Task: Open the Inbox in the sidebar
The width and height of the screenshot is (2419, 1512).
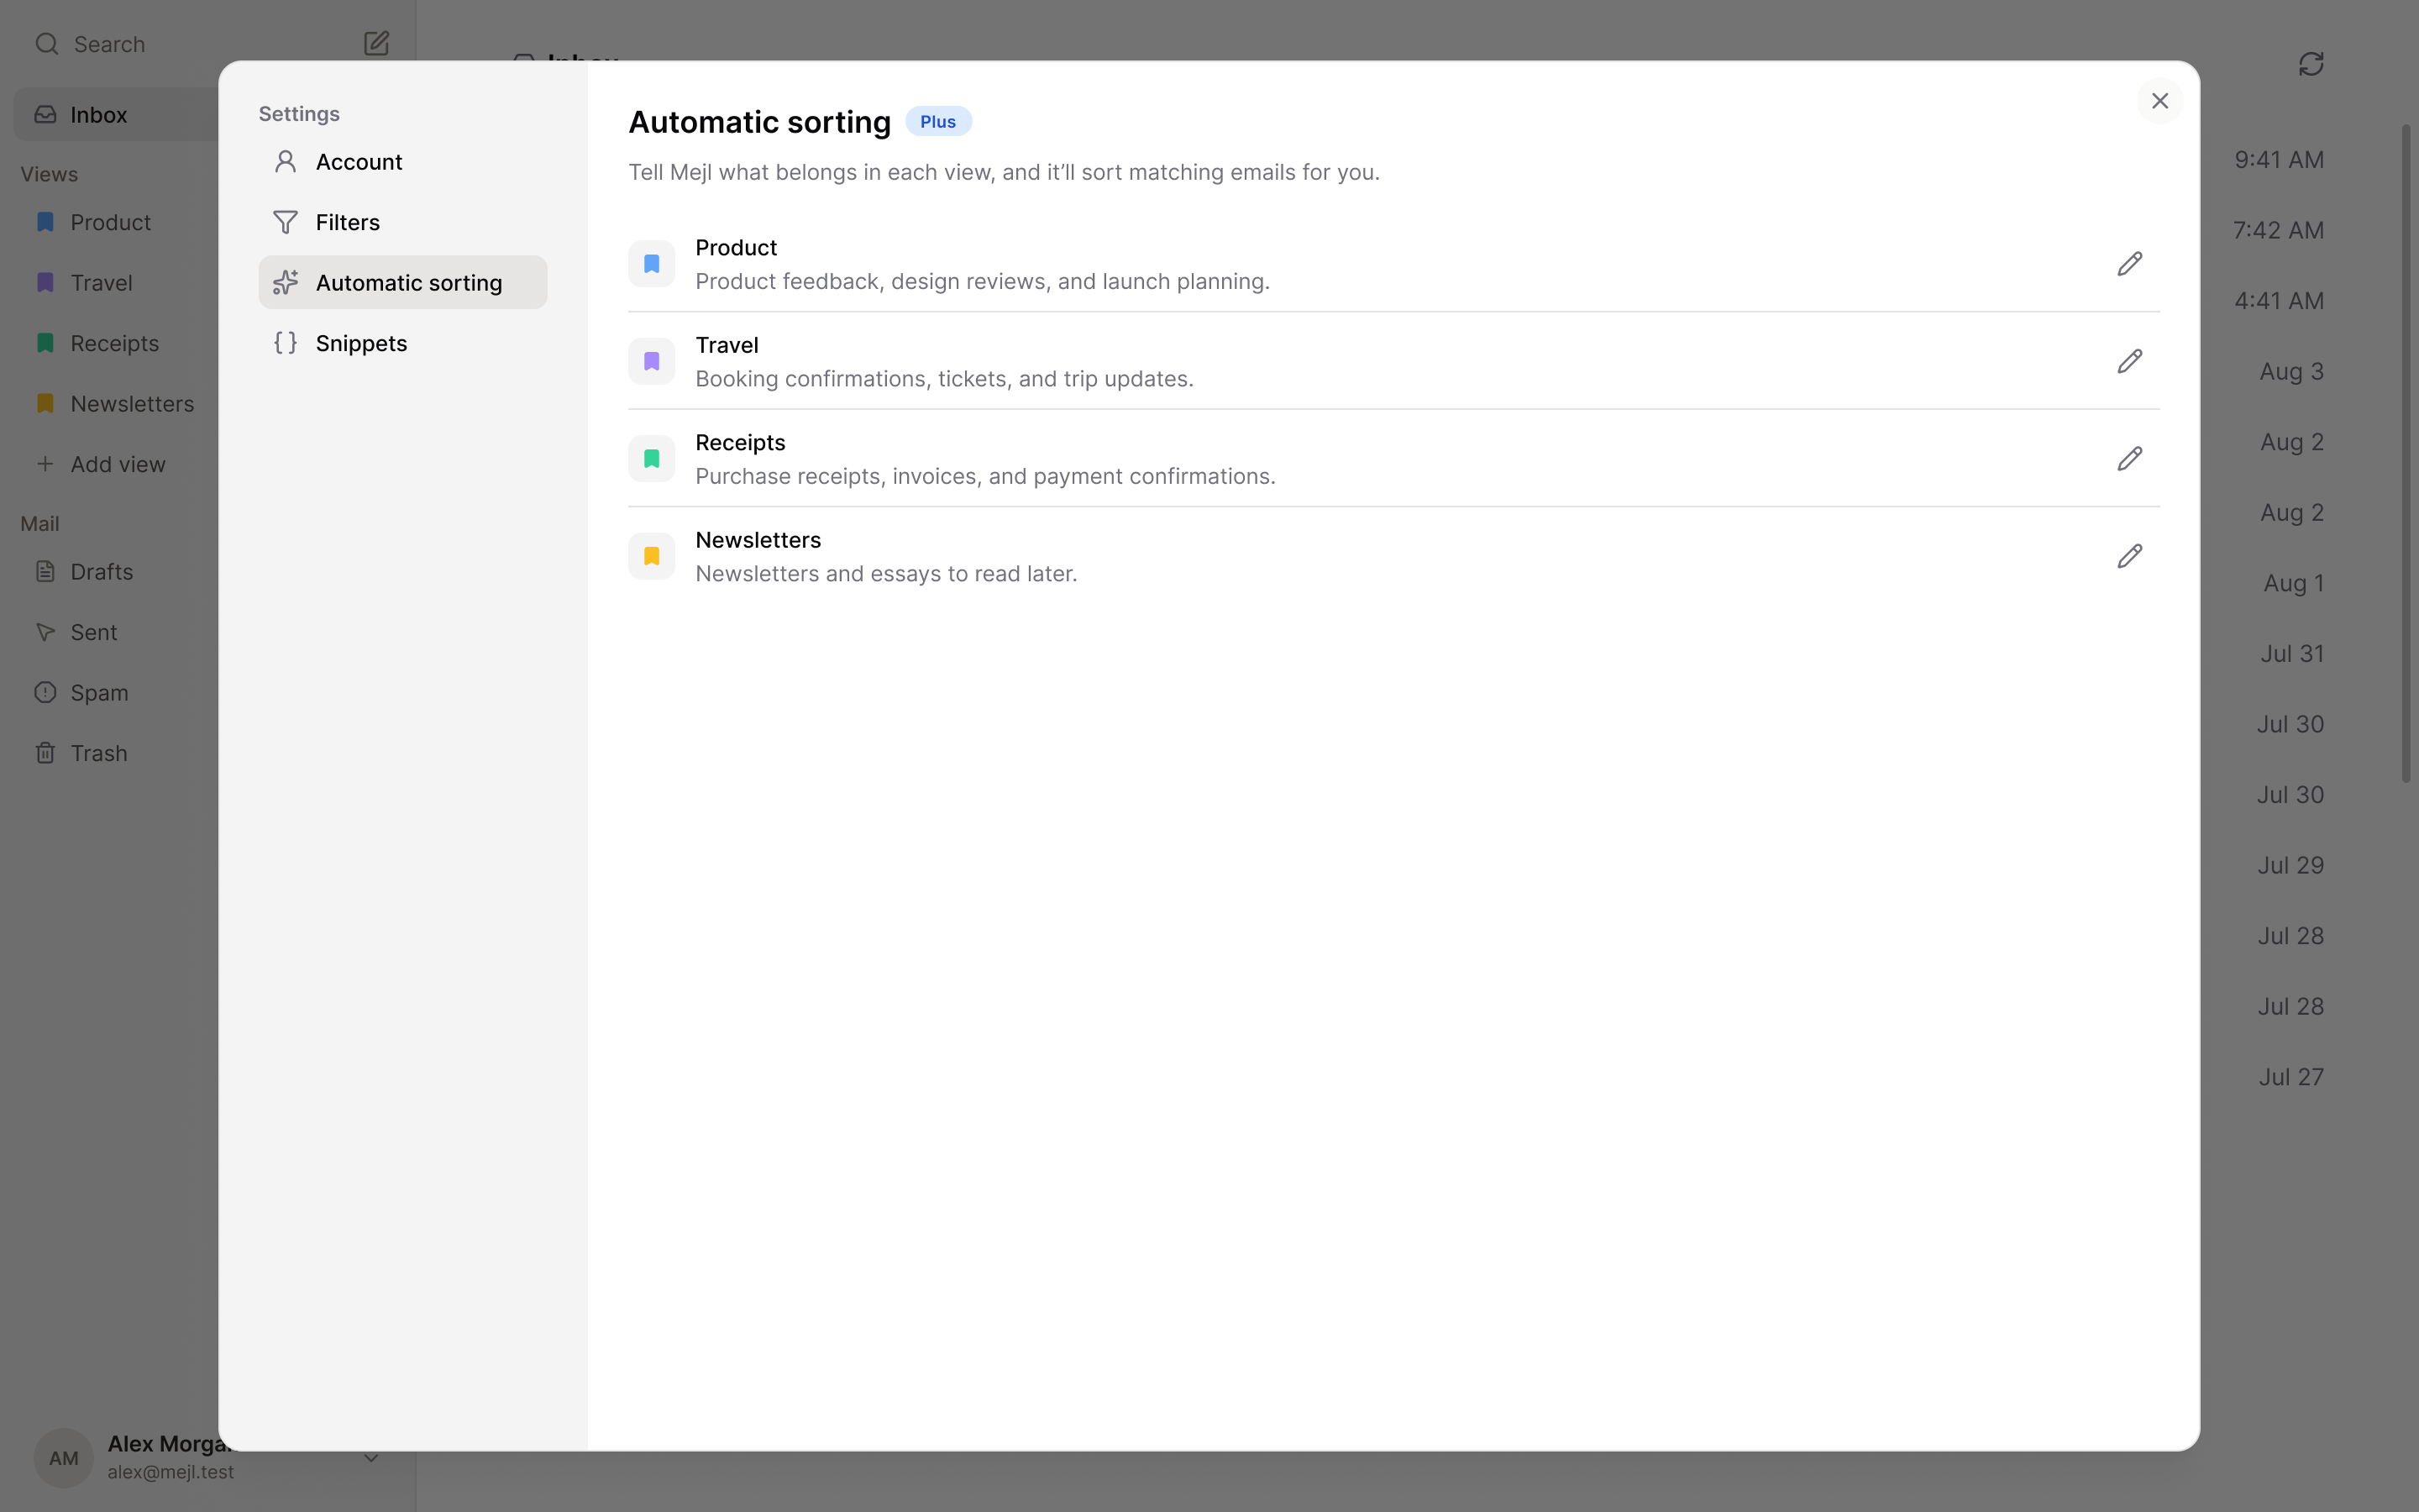Action: 116,114
